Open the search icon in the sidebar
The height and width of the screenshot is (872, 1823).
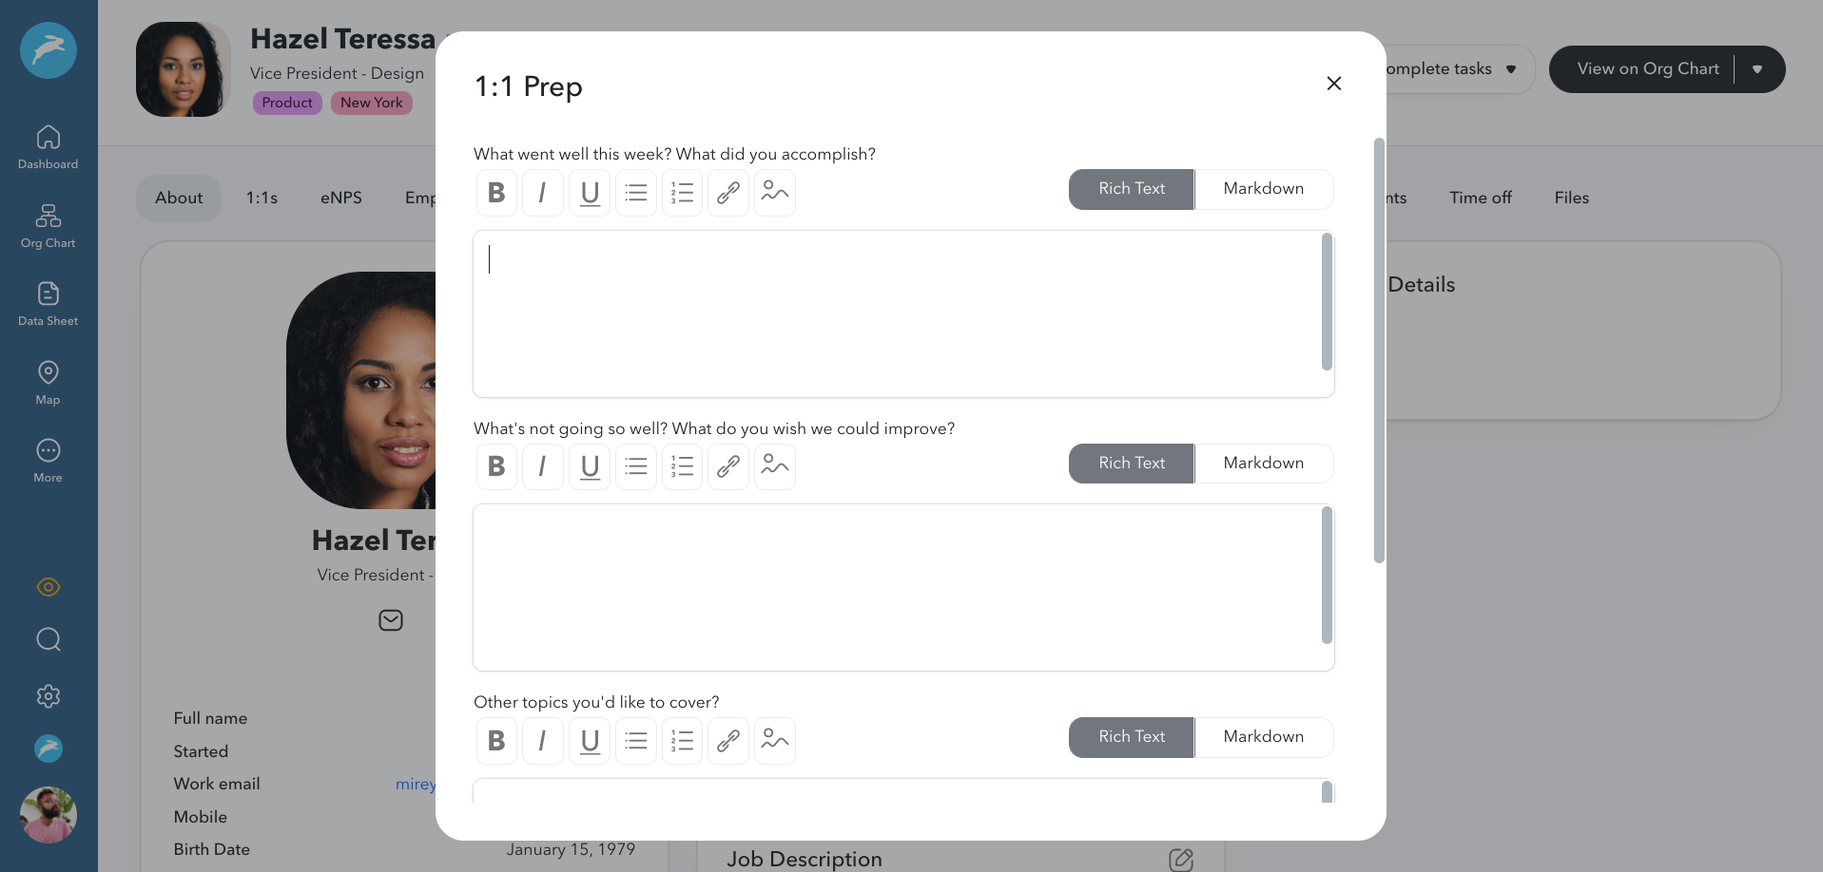(x=48, y=639)
